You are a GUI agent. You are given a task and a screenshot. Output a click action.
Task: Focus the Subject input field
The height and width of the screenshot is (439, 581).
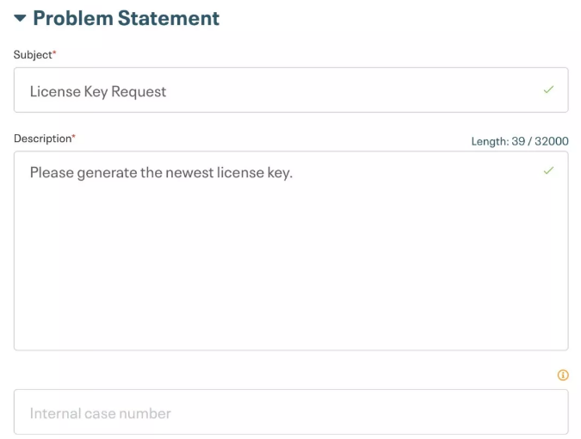[x=291, y=90]
